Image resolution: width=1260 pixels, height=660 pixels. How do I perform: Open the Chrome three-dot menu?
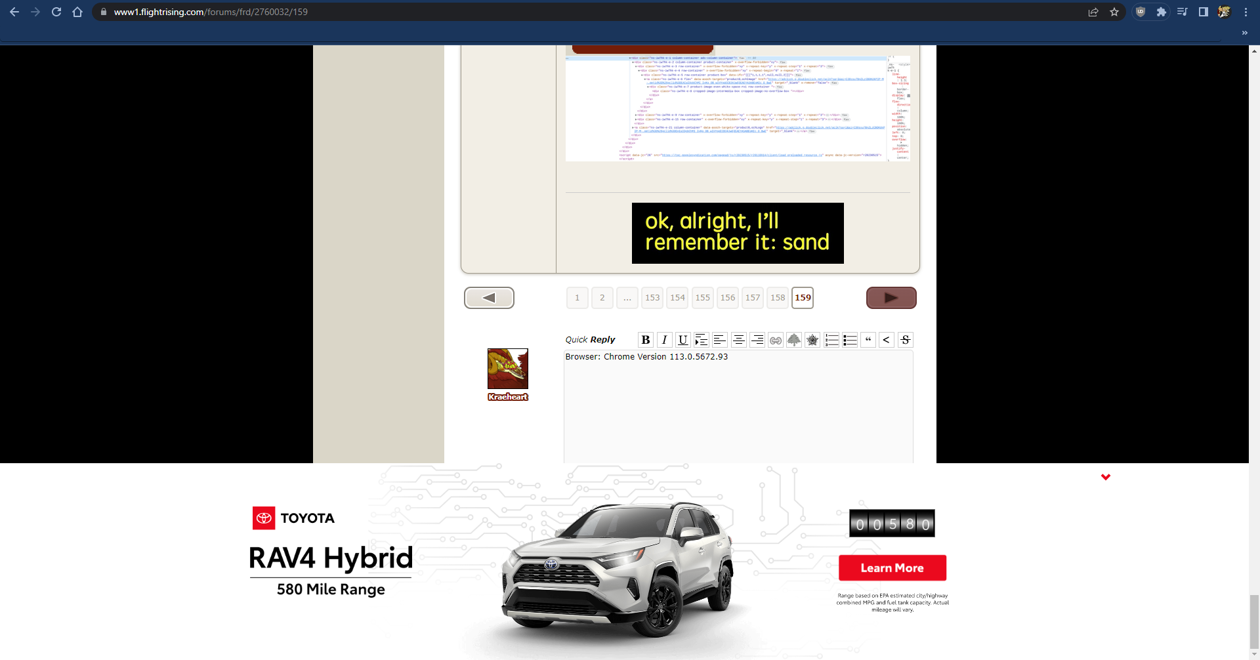pyautogui.click(x=1246, y=12)
